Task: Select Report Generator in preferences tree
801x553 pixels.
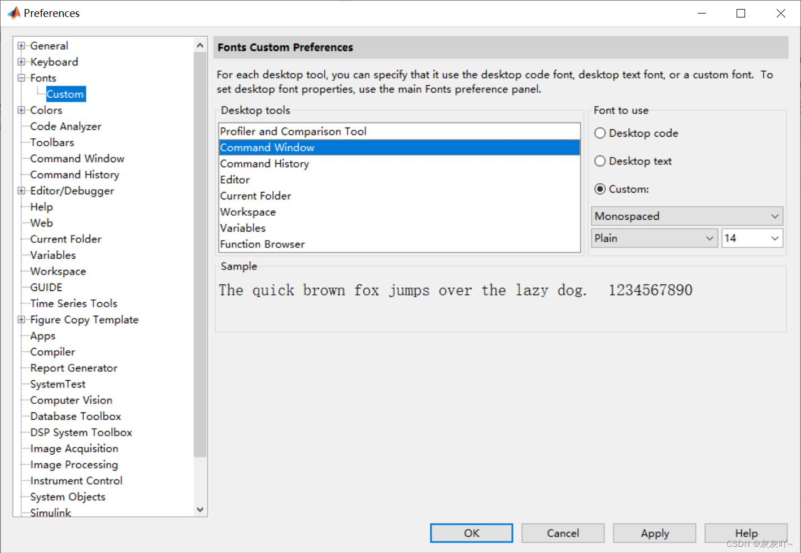Action: tap(73, 368)
